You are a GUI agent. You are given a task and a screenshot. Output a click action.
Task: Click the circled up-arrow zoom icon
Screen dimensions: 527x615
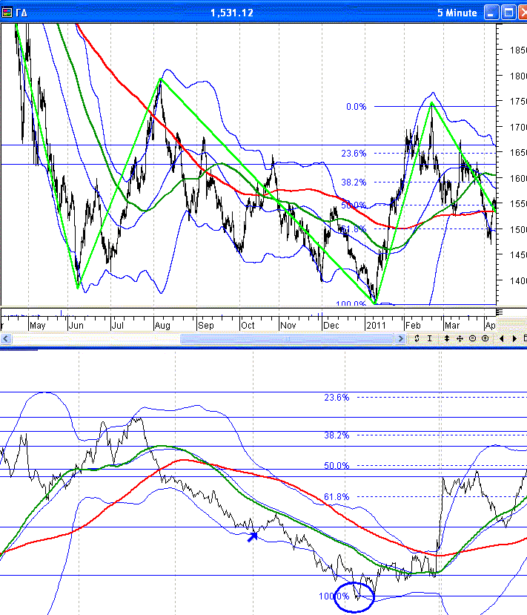(x=485, y=338)
